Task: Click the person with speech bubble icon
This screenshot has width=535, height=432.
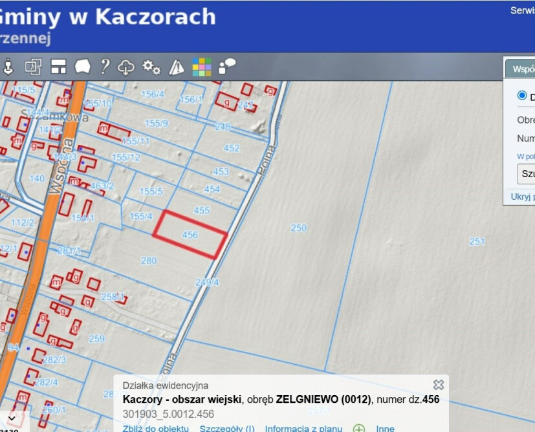Action: coord(227,66)
